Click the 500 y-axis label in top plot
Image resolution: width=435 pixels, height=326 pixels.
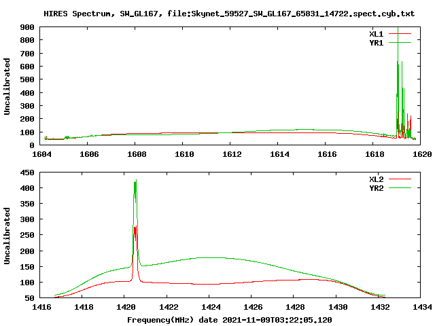coord(27,79)
